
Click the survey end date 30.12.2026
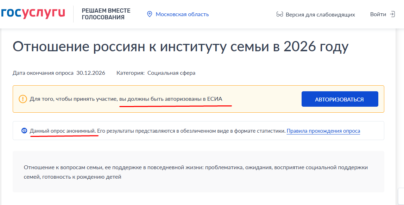[x=91, y=73]
